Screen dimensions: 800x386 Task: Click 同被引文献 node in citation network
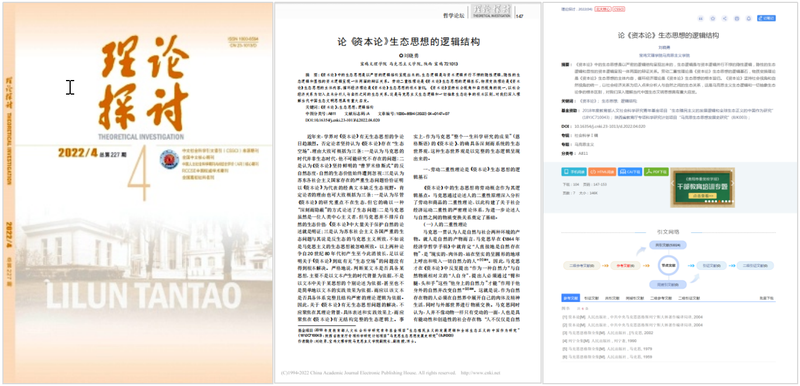[x=667, y=285]
